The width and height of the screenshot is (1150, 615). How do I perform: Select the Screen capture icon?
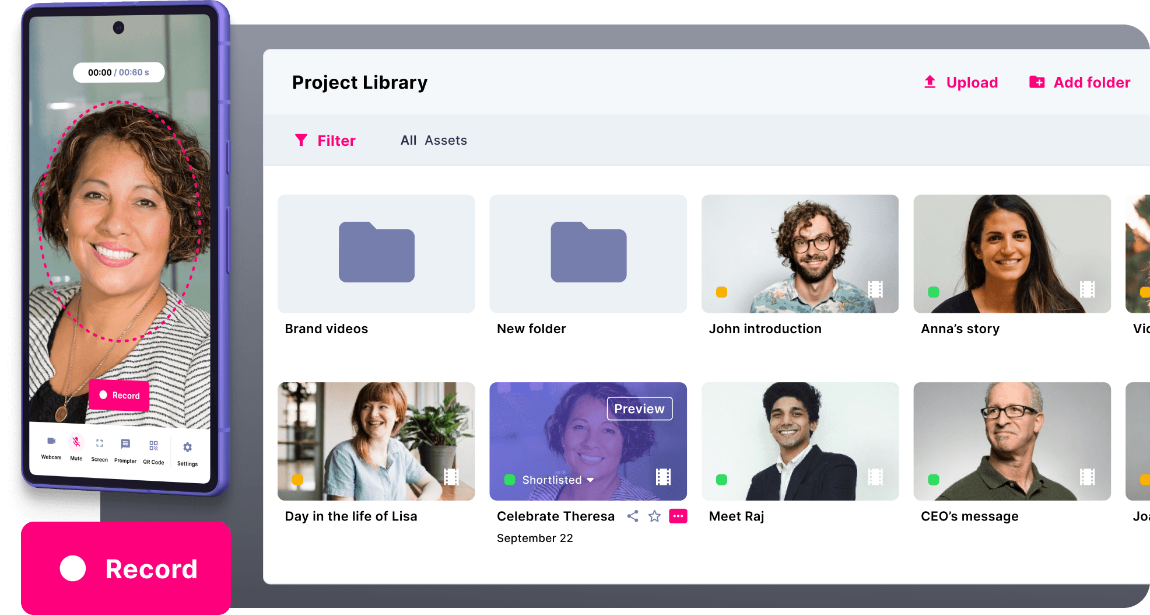point(100,444)
